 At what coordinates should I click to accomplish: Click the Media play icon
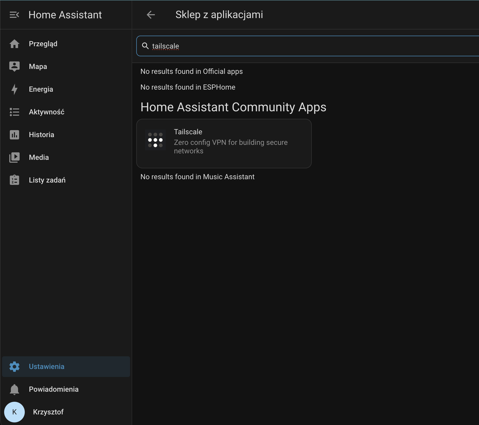14,158
